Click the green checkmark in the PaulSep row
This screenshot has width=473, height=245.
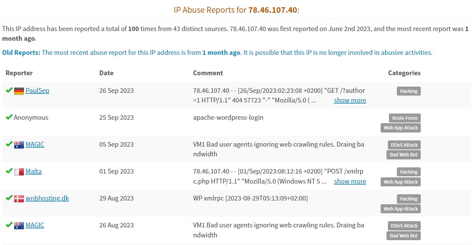9,90
